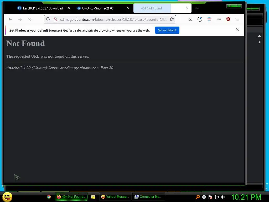Viewport: 269px width, 202px height.
Task: Open the Firefox hamburger menu
Action: point(237,19)
